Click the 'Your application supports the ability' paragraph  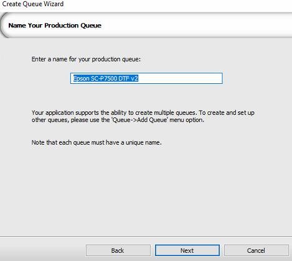point(143,116)
